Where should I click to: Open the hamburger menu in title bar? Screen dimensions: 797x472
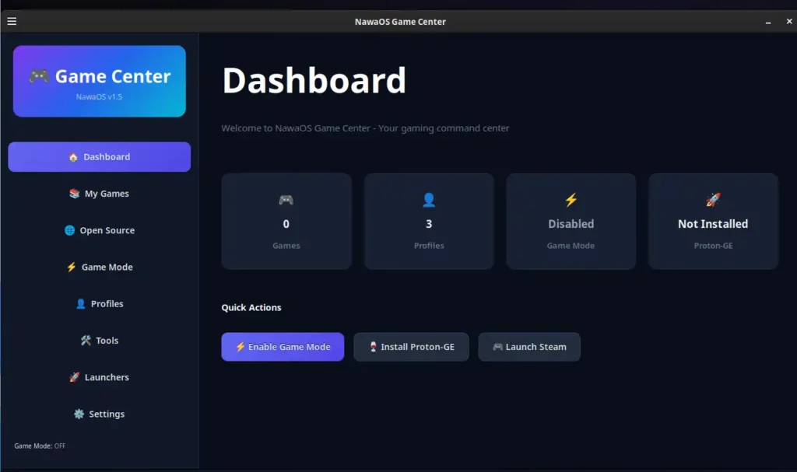coord(12,22)
